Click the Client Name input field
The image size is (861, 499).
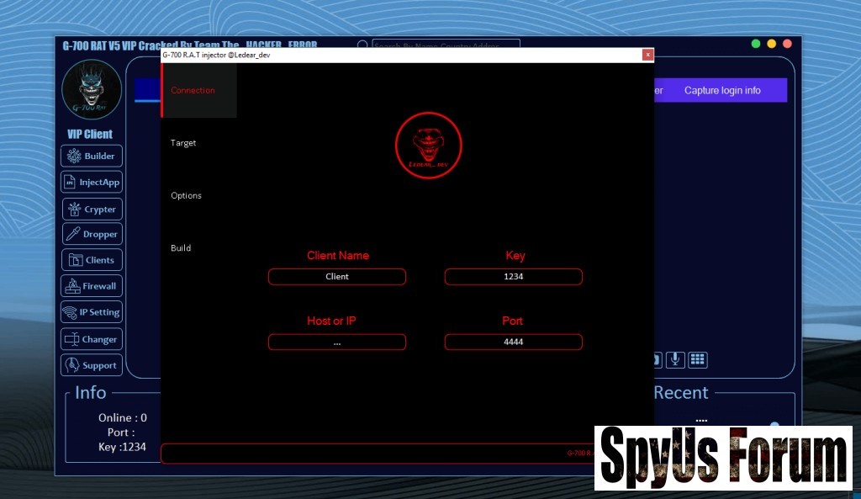coord(337,277)
